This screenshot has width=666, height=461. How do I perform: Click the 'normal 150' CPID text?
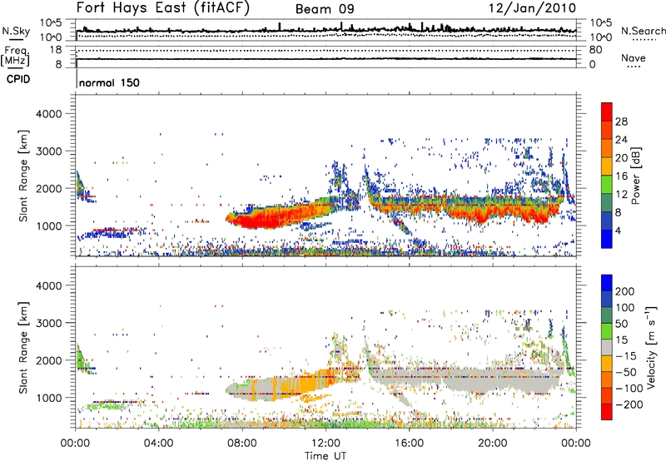[x=109, y=82]
